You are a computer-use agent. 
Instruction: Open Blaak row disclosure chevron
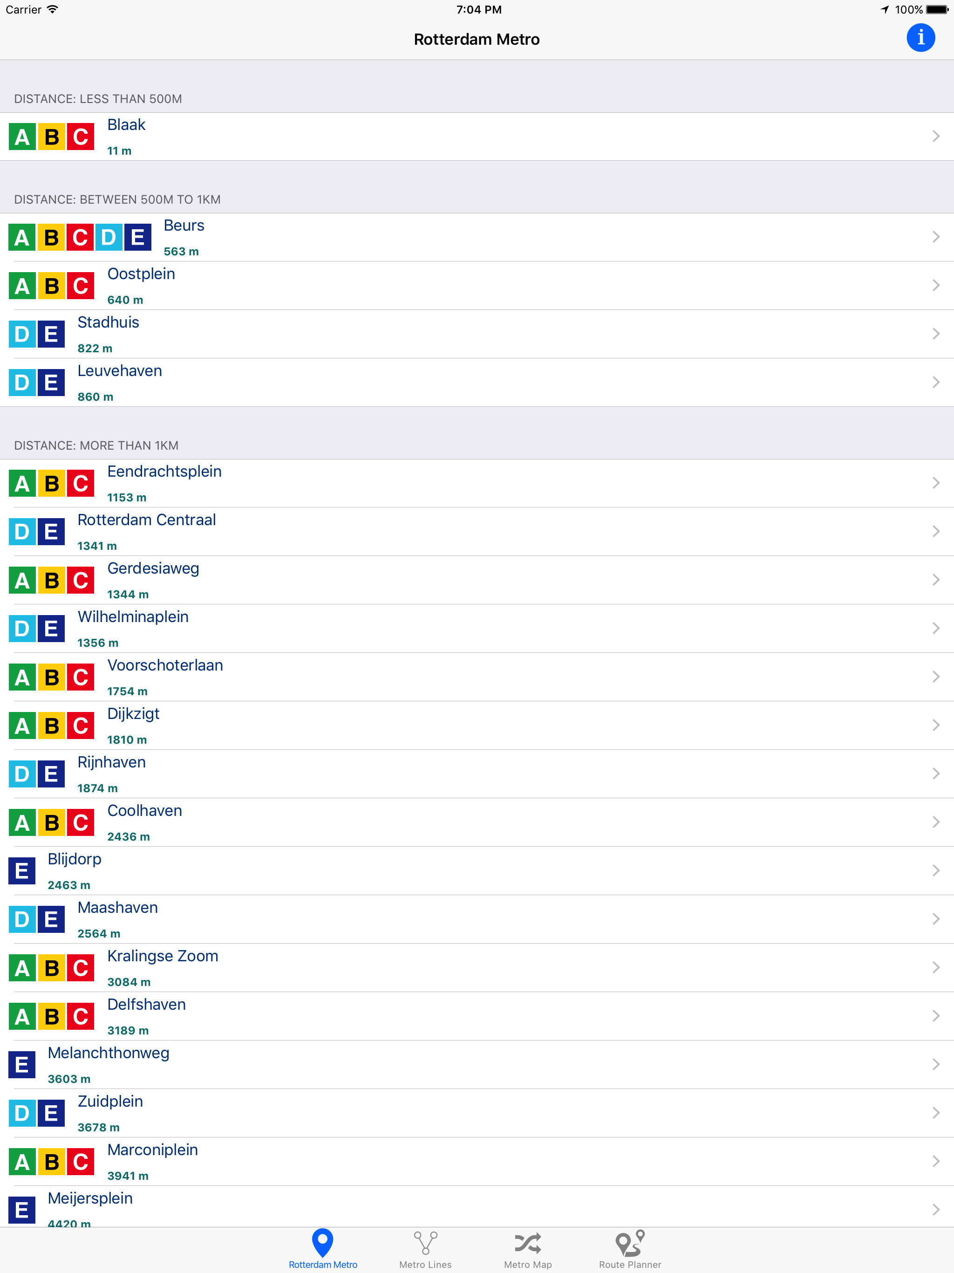click(935, 137)
